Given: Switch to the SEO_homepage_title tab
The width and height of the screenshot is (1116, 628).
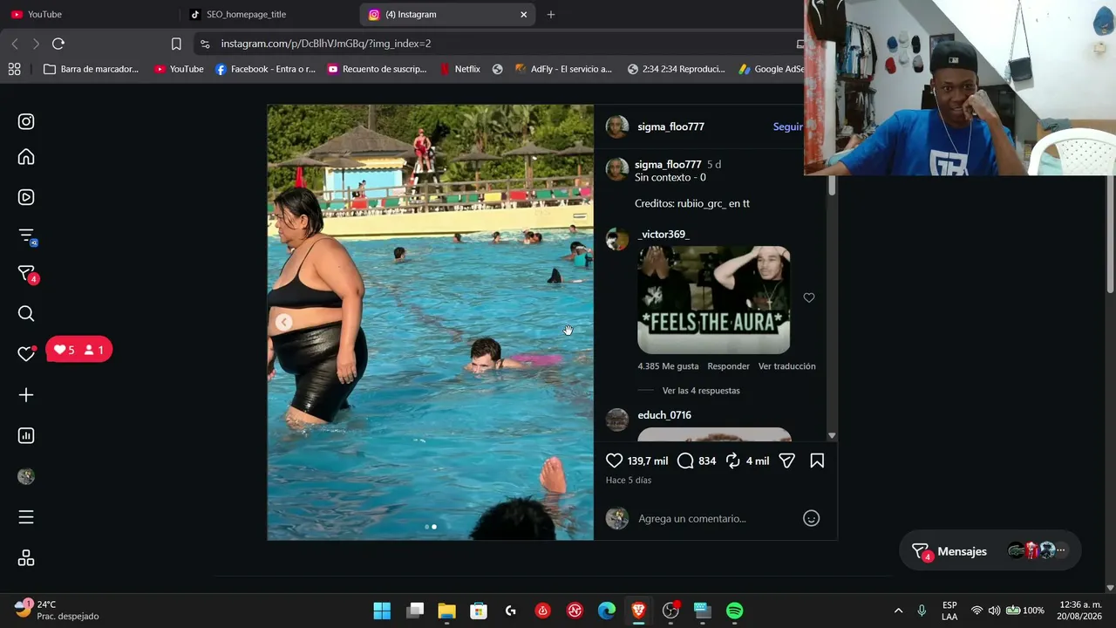Looking at the screenshot, I should click(x=270, y=14).
